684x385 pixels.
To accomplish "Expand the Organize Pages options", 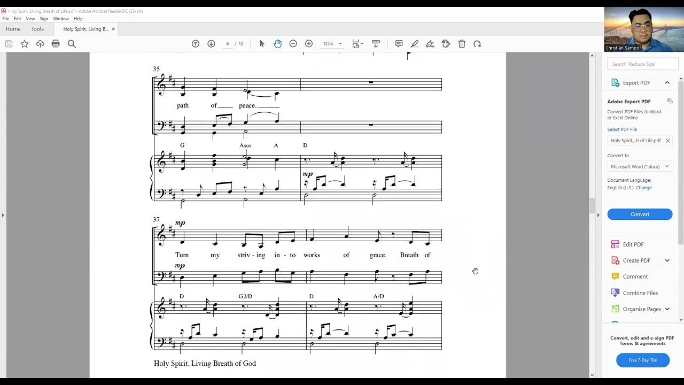I will [667, 309].
